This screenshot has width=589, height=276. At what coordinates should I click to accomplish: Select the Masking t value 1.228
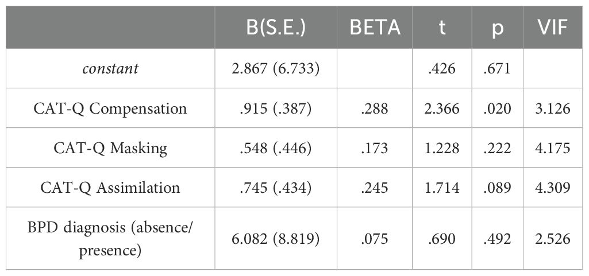point(441,148)
